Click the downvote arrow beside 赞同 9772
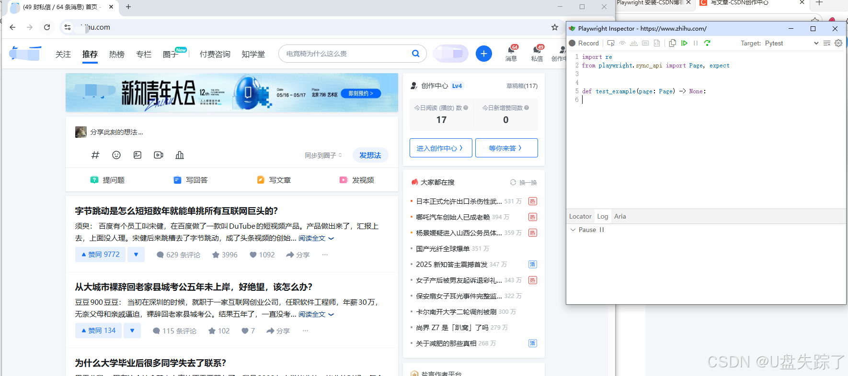The image size is (848, 376). [136, 254]
